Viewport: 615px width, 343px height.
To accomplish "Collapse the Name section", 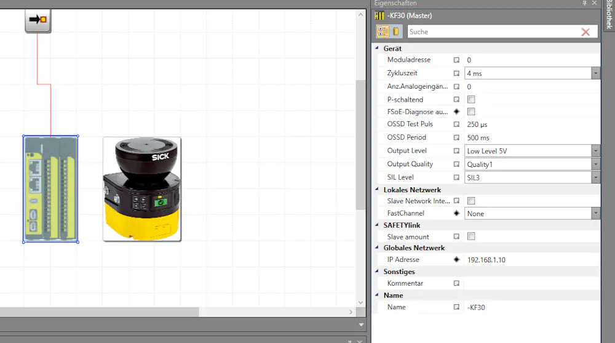I will [x=378, y=295].
